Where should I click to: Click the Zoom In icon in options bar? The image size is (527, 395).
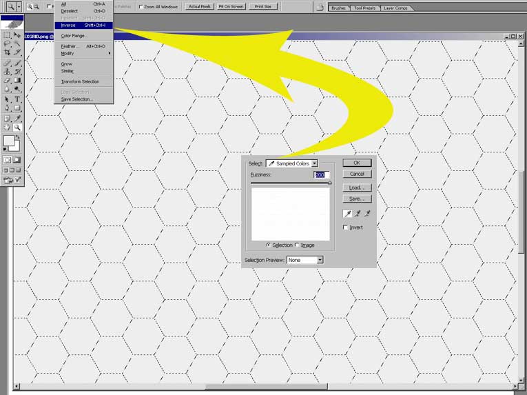(30, 6)
